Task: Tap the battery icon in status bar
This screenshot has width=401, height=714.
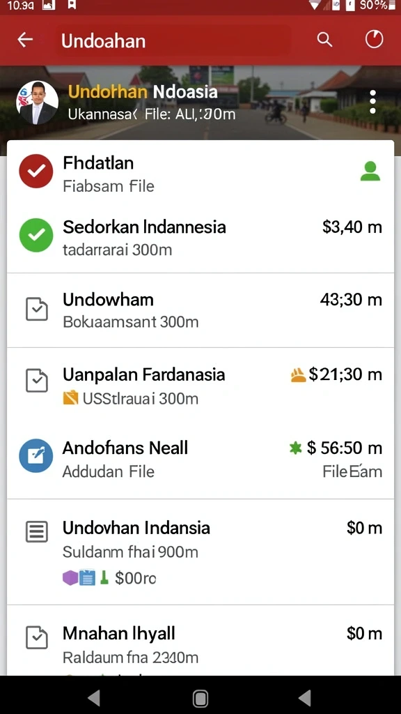Action: [x=392, y=6]
